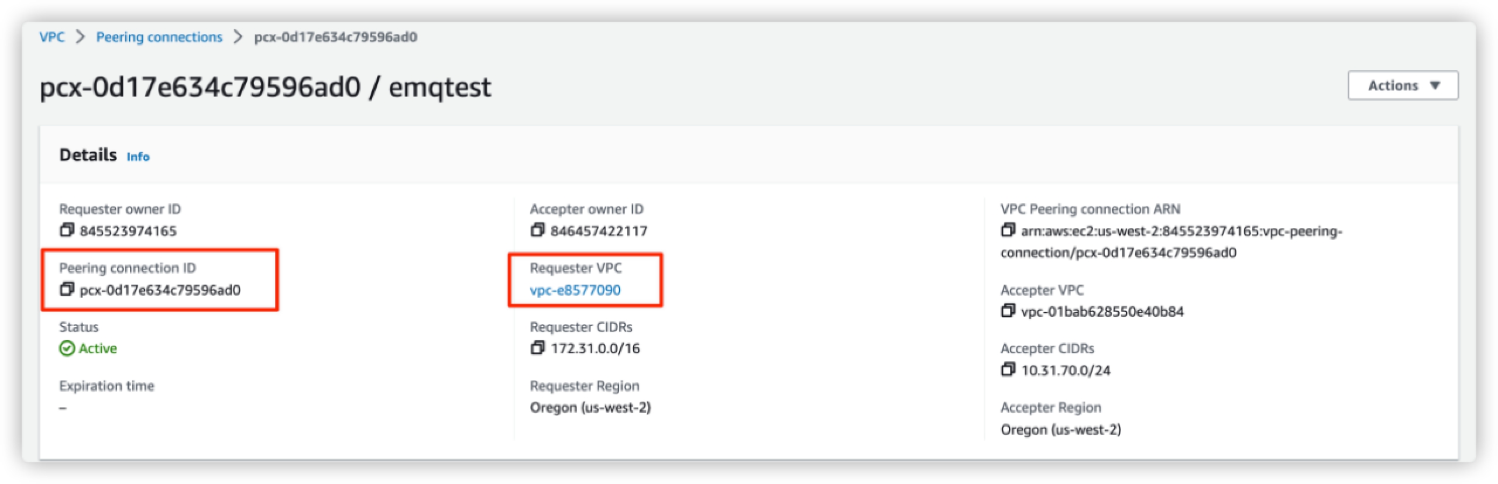Click the 172.31.0.0/16 Requester CIDR text

point(595,348)
